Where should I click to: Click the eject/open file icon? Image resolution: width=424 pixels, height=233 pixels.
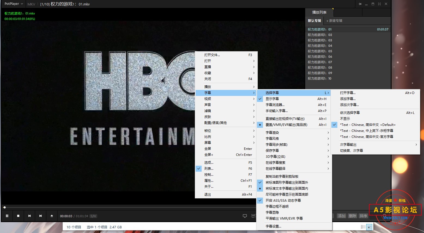52,216
